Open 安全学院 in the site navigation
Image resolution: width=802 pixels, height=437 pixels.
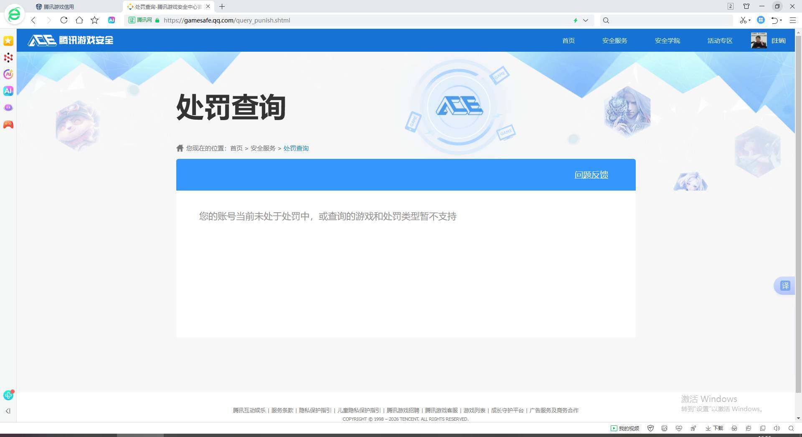point(667,40)
